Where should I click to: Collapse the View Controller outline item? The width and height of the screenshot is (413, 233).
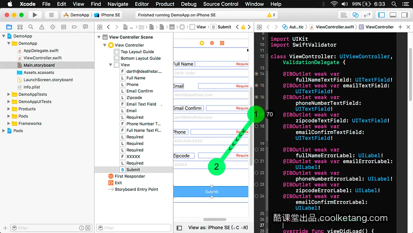coord(105,45)
